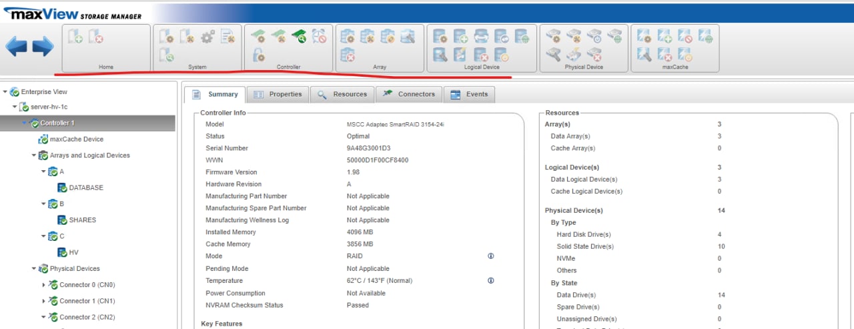Collapse array B in the tree
The image size is (854, 329).
point(43,204)
